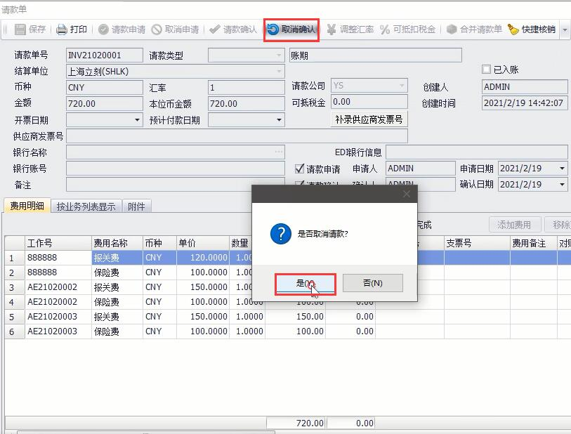The image size is (571, 434).
Task: Click the 请款申请 toolbar icon
Action: tap(103, 29)
